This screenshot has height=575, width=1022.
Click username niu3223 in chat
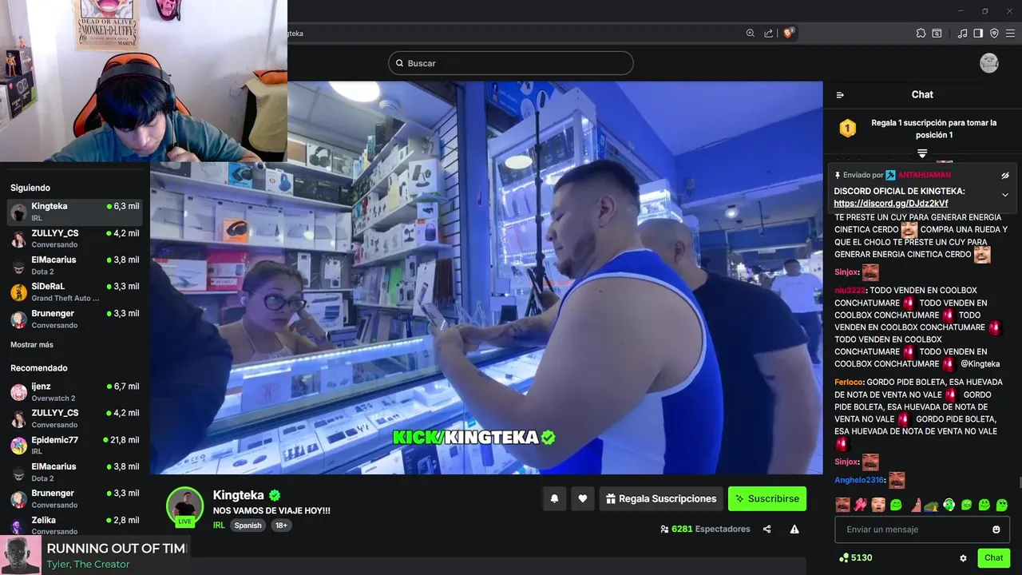(x=850, y=291)
